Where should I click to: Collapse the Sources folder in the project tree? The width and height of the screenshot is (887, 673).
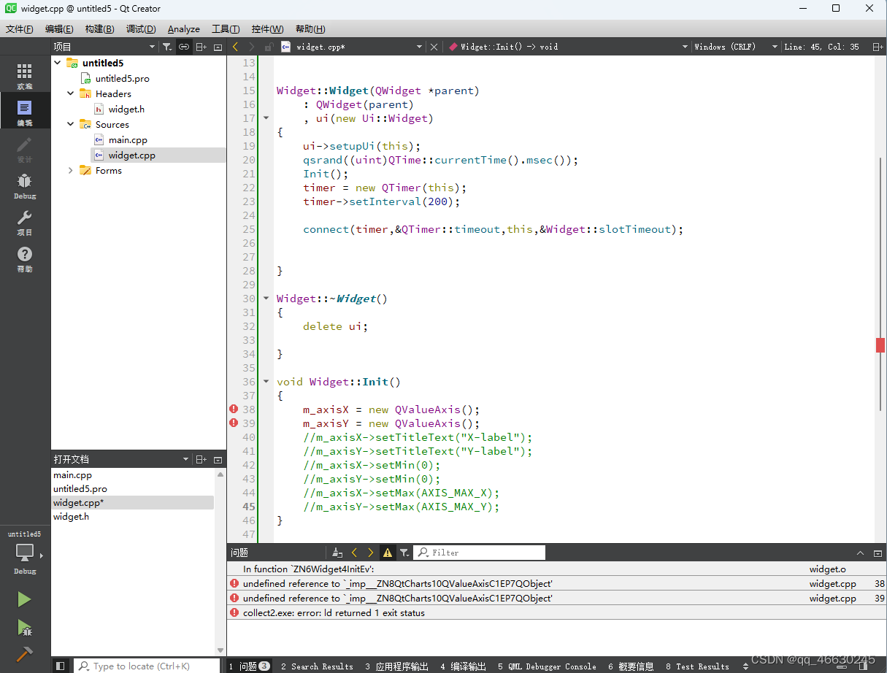70,124
